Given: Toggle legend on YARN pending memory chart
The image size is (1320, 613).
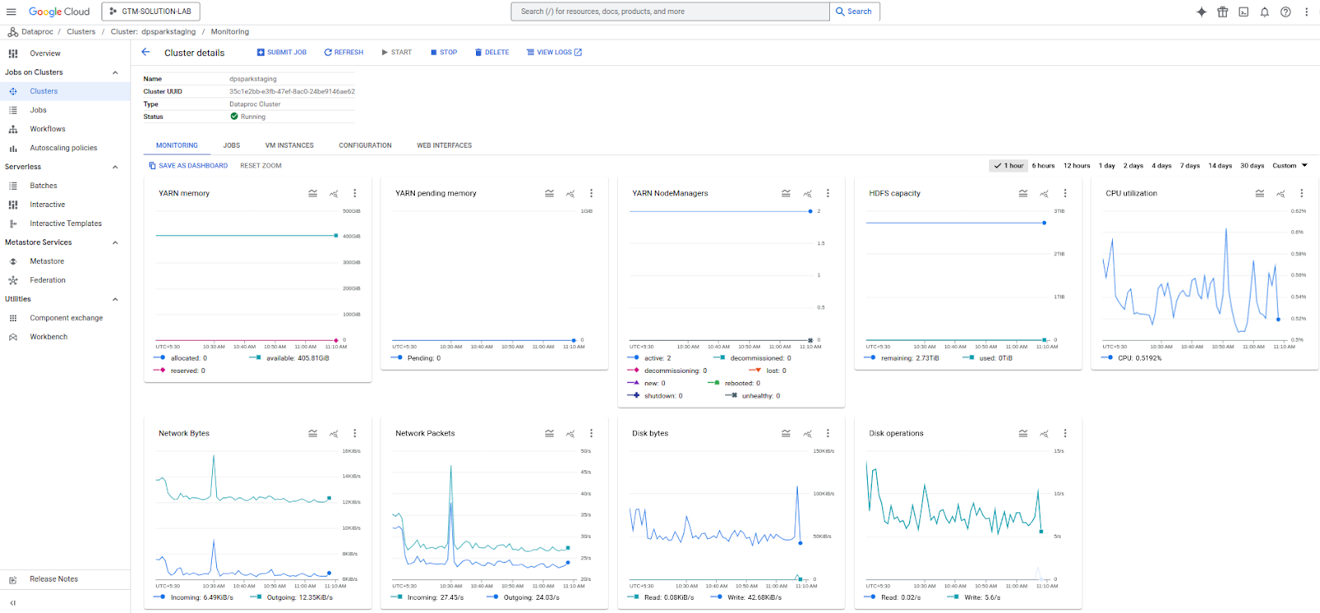Looking at the screenshot, I should (549, 193).
